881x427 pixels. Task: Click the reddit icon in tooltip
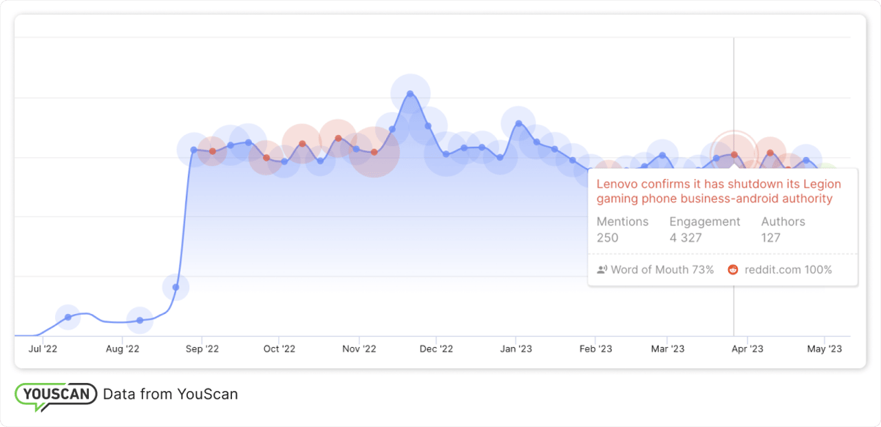tap(733, 270)
